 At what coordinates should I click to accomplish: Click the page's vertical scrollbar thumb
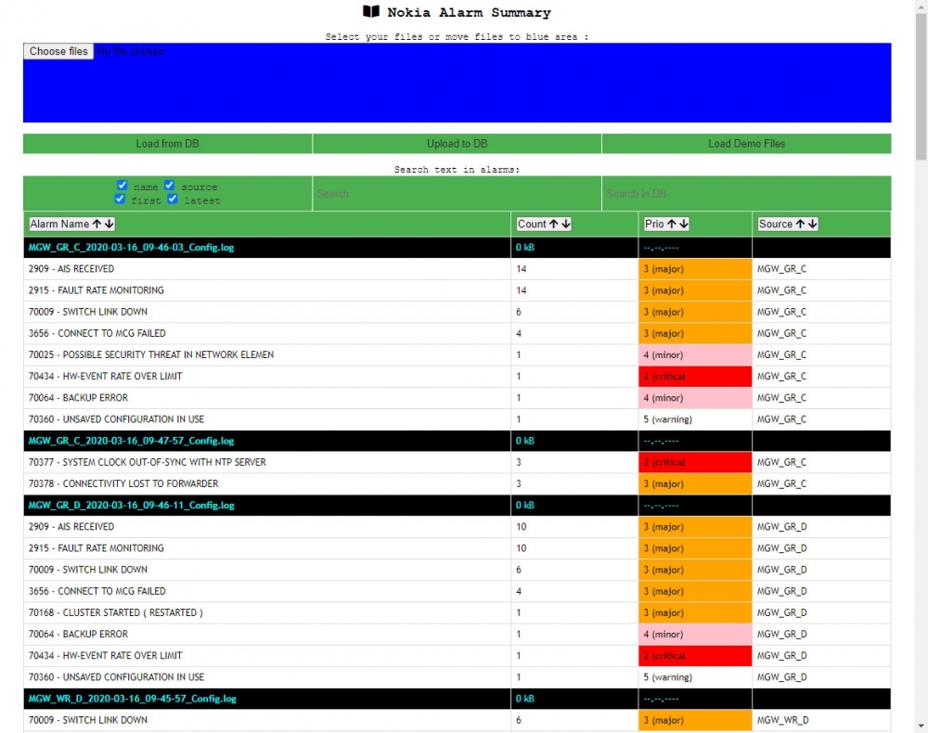point(921,85)
